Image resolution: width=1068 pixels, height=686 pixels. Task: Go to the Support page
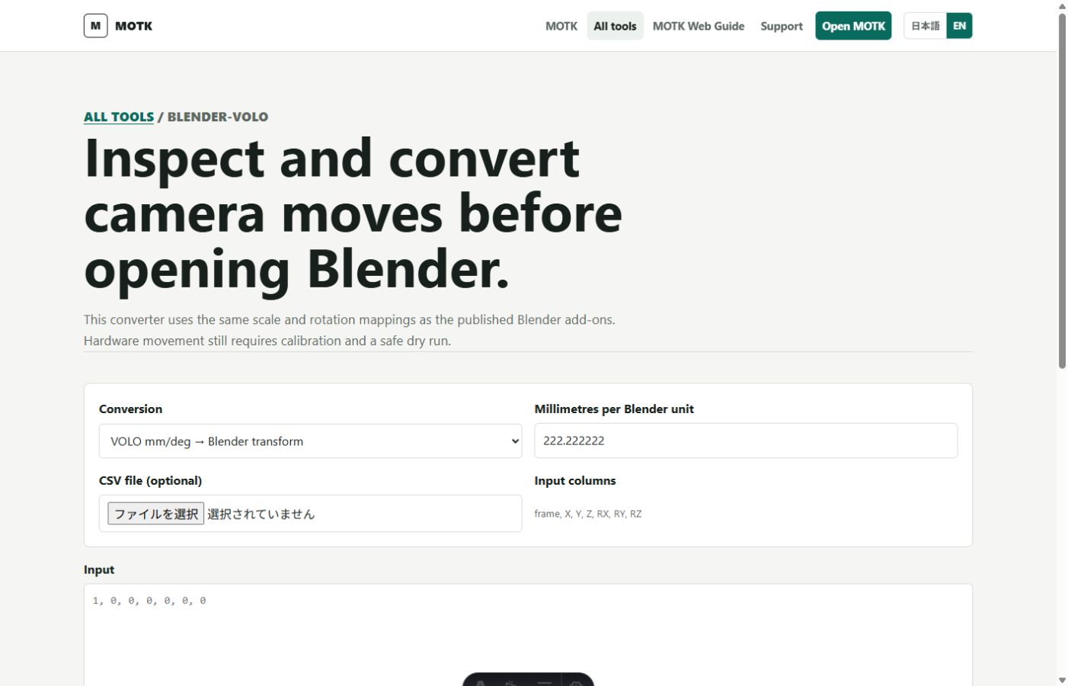point(782,26)
